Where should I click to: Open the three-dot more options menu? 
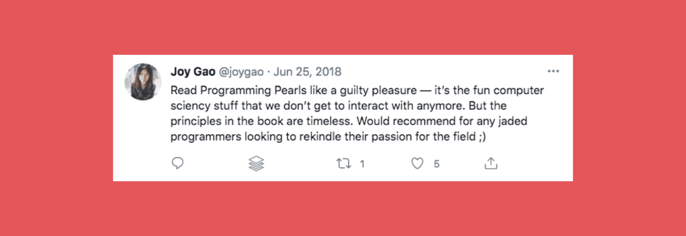point(553,71)
